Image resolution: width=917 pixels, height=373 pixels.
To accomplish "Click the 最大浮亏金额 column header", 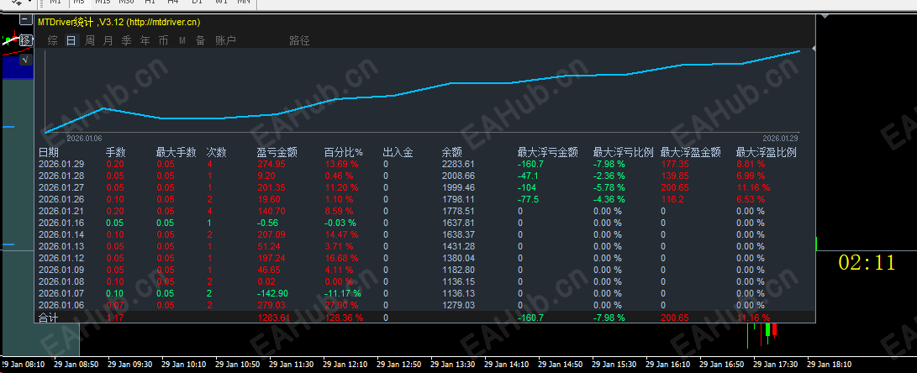I will coord(548,153).
